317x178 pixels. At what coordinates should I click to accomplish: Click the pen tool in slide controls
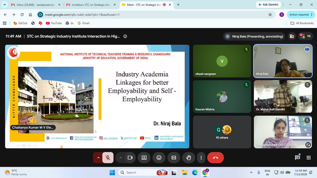(x=18, y=145)
